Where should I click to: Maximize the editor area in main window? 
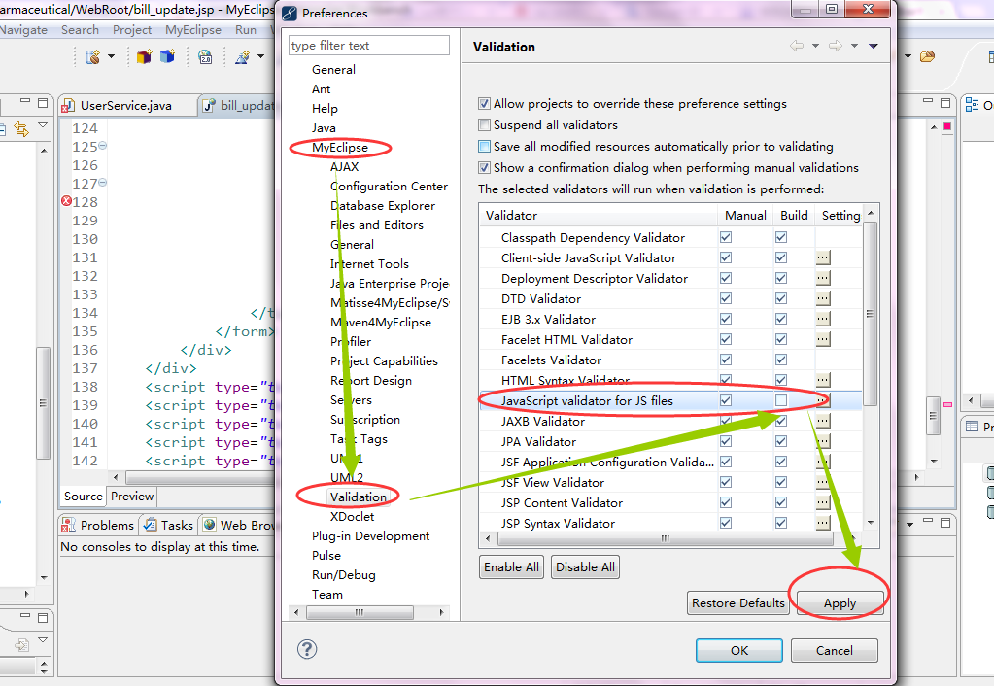(945, 103)
